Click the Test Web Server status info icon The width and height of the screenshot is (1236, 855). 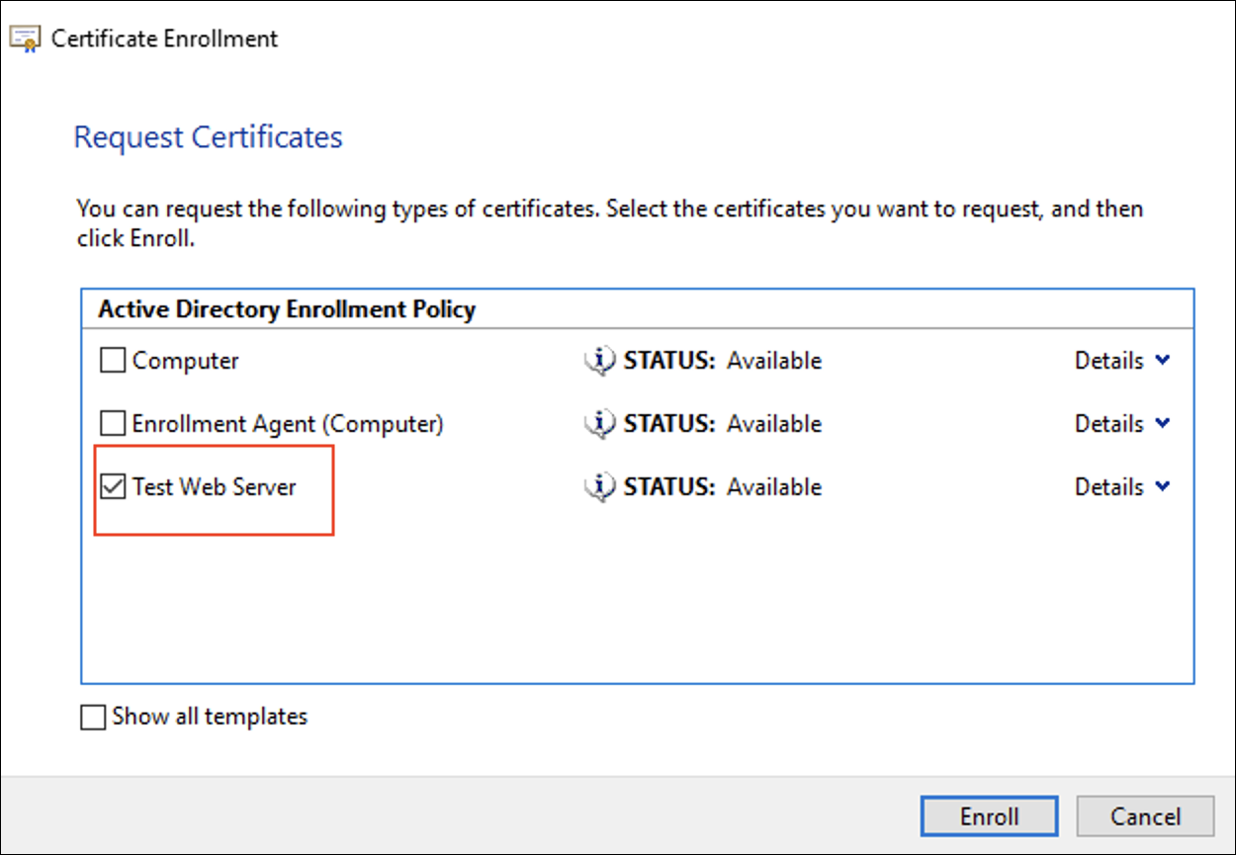click(x=599, y=487)
